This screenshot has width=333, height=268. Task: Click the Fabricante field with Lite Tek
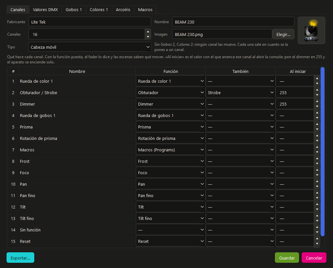pos(90,22)
